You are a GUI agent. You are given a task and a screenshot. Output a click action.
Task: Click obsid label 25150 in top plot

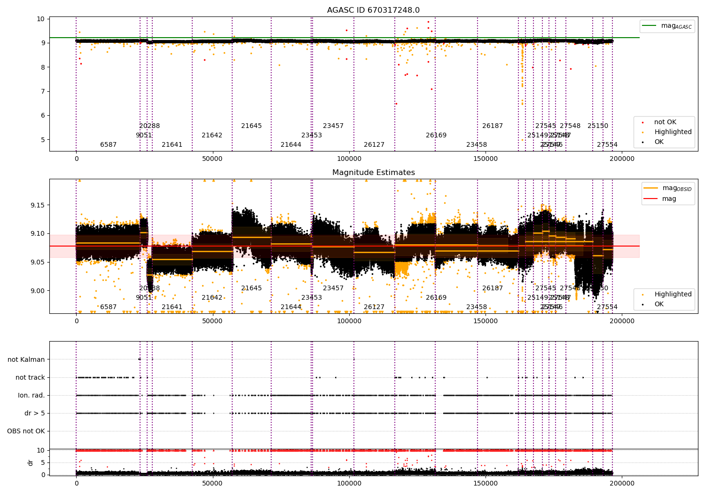pos(598,126)
